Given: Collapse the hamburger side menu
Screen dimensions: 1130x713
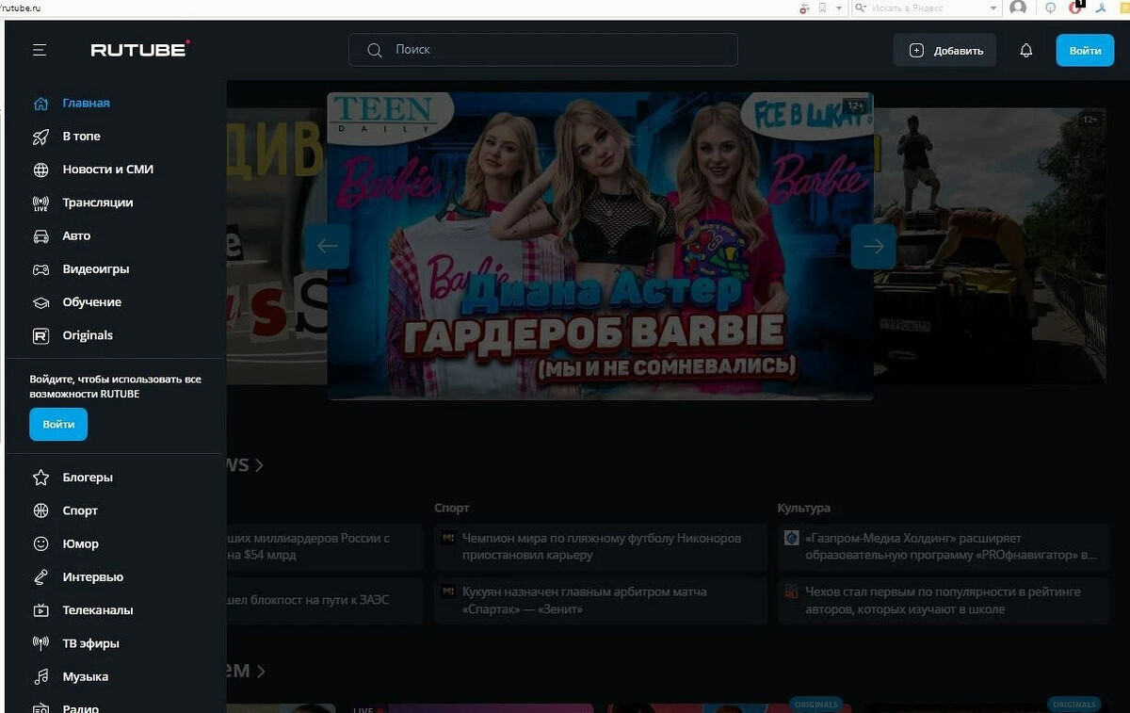Looking at the screenshot, I should click(x=40, y=50).
